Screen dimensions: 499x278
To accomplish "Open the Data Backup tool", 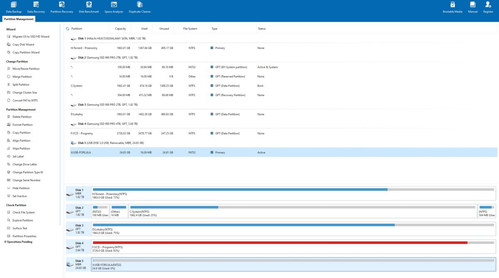I will tap(14, 7).
